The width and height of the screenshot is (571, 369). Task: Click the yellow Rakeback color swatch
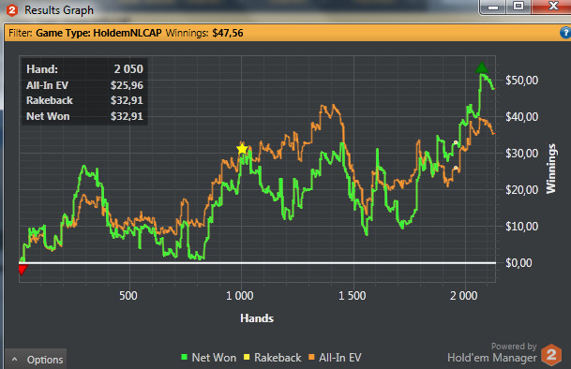coord(247,357)
